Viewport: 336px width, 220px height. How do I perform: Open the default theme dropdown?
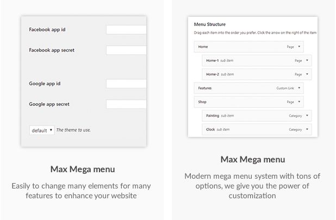point(42,130)
